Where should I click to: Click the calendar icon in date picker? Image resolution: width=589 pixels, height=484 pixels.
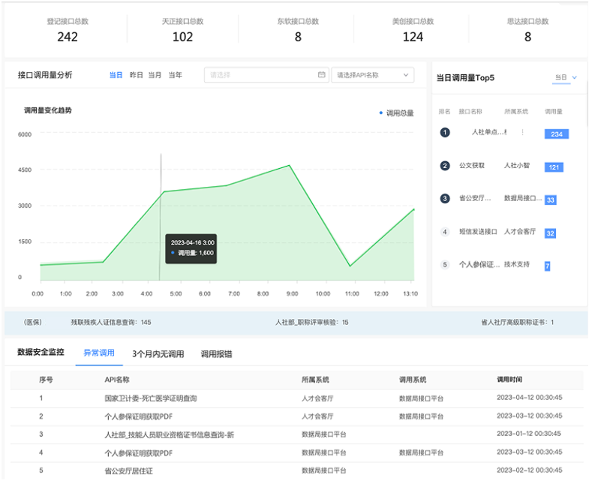coord(322,75)
